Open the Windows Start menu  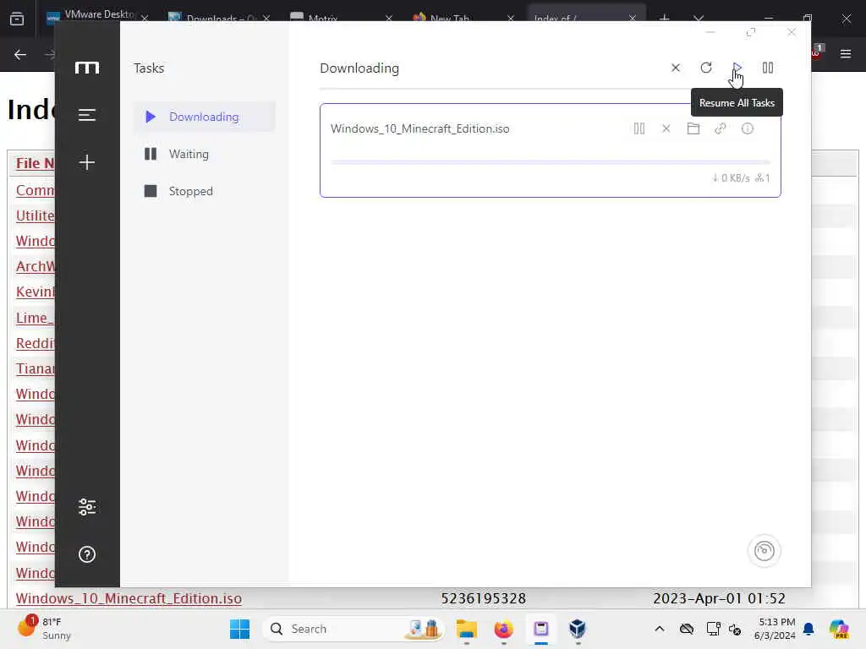[239, 629]
